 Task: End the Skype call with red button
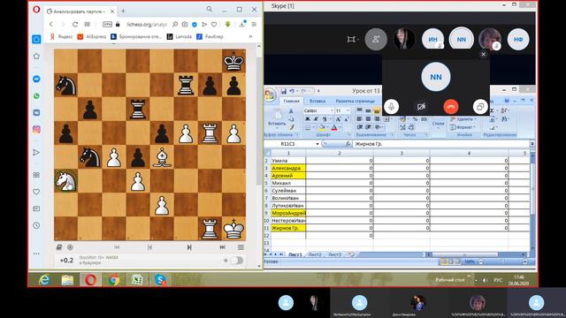tap(451, 107)
